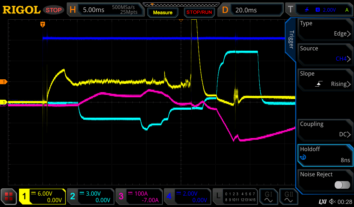
Task: Click the orange trigger position marker
Action: (43, 24)
